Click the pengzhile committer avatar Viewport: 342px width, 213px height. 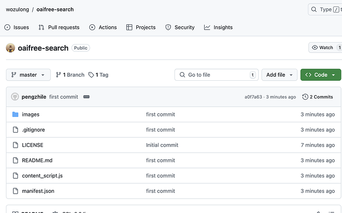(x=15, y=97)
